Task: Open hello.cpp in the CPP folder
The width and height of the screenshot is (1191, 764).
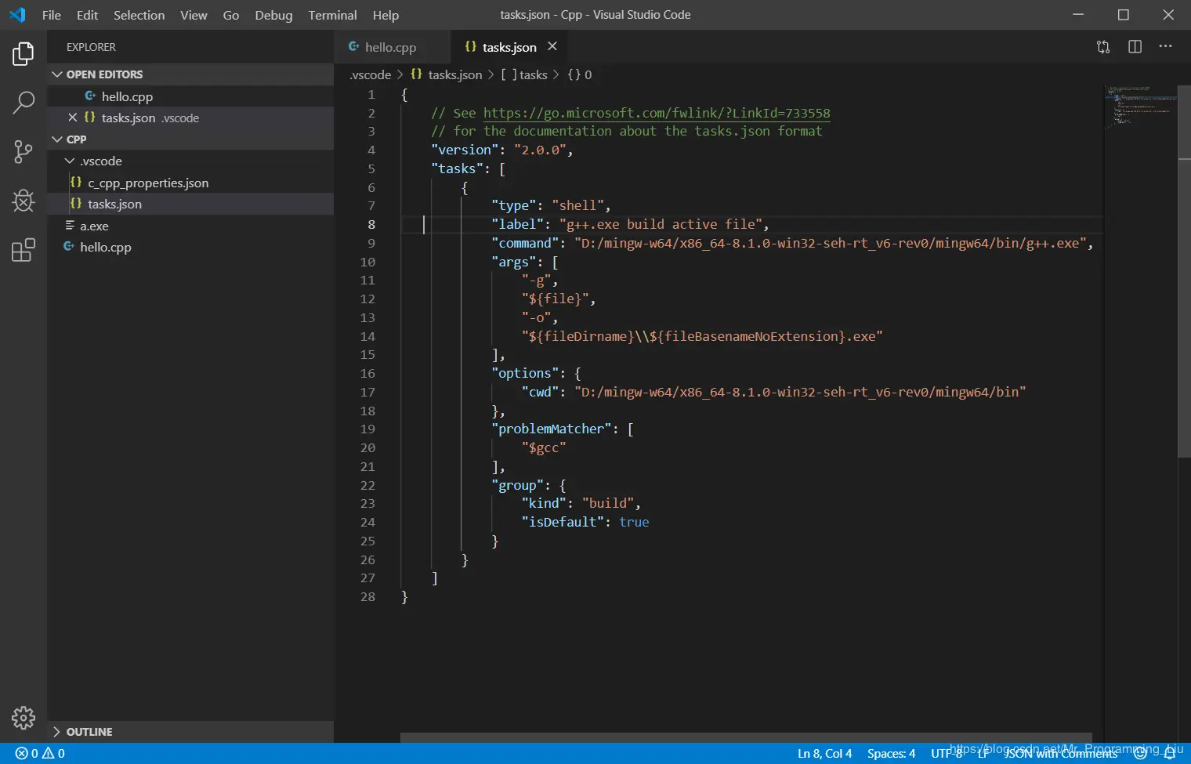Action: tap(190, 247)
